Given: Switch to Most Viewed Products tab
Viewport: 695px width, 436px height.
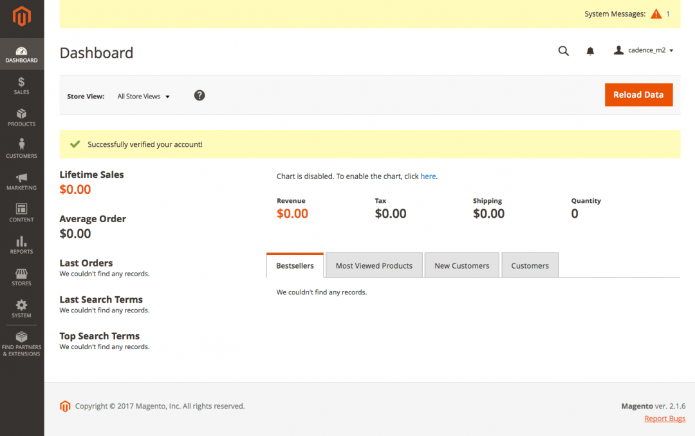Looking at the screenshot, I should 374,265.
